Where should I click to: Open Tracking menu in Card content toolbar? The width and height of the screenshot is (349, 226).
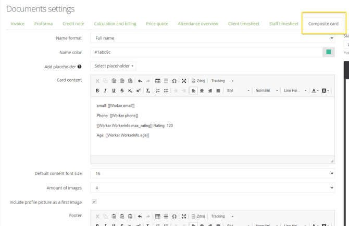pyautogui.click(x=222, y=81)
